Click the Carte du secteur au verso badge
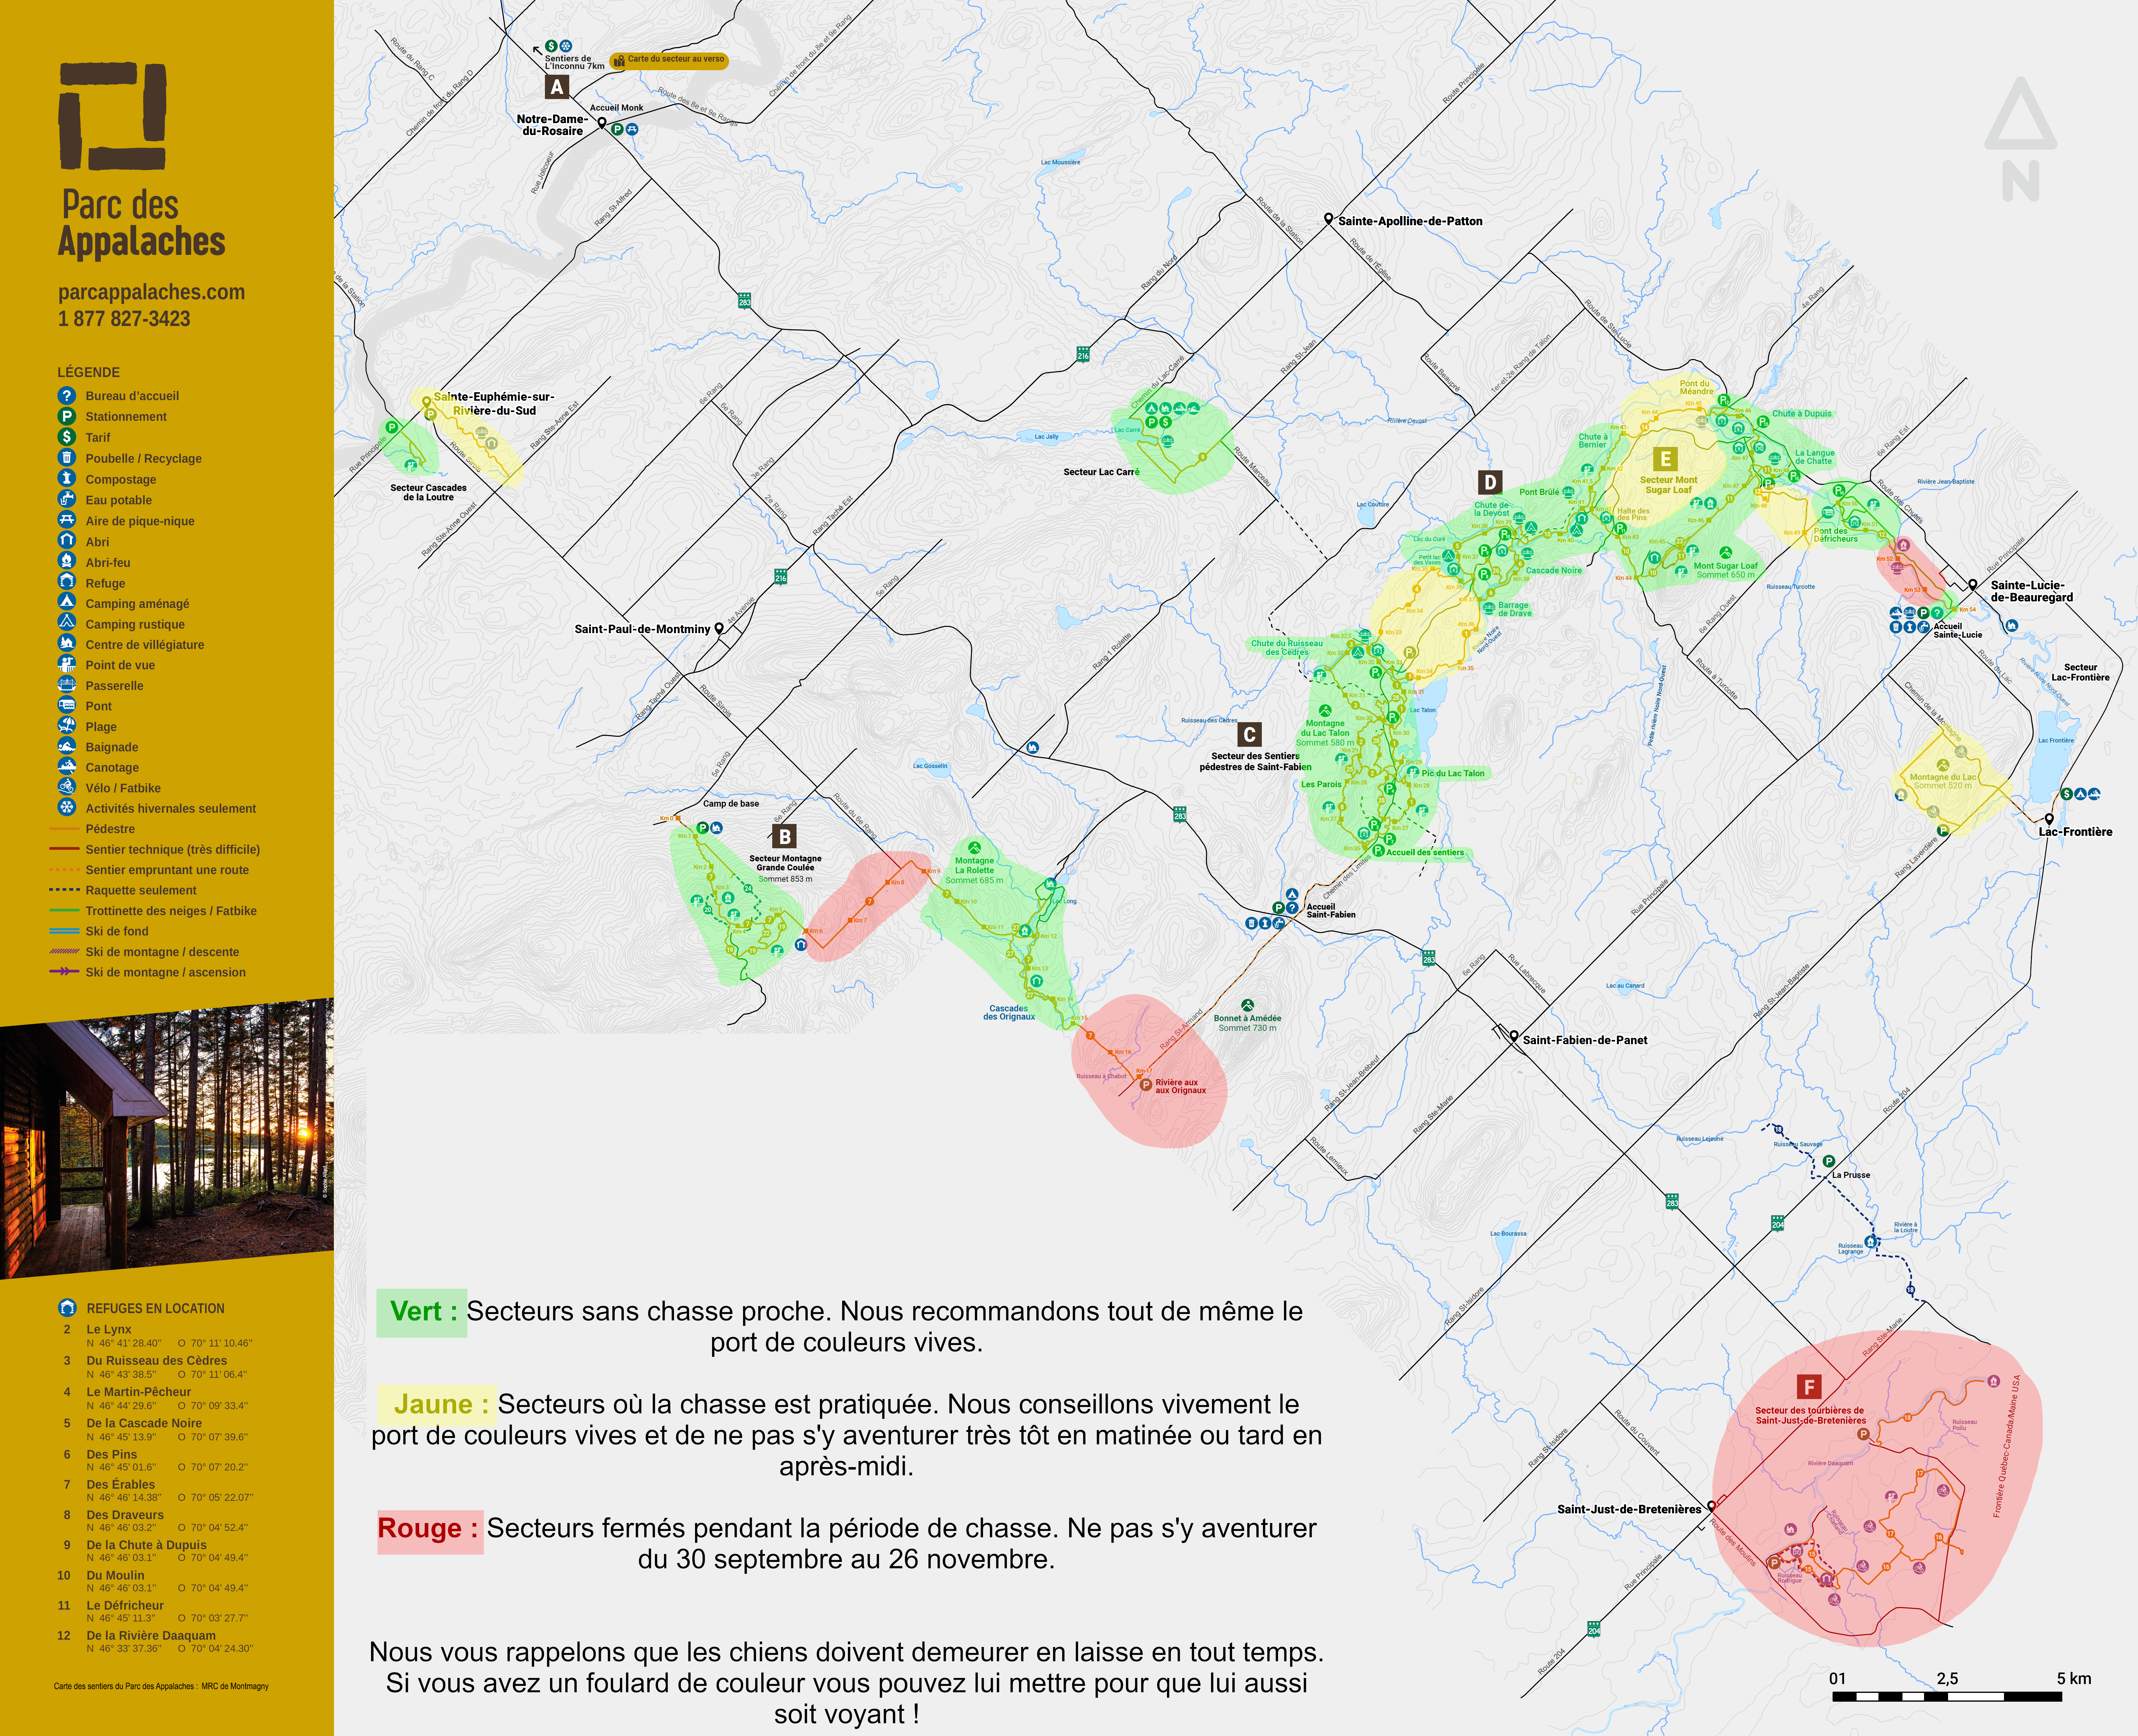Image resolution: width=2138 pixels, height=1736 pixels. (668, 60)
